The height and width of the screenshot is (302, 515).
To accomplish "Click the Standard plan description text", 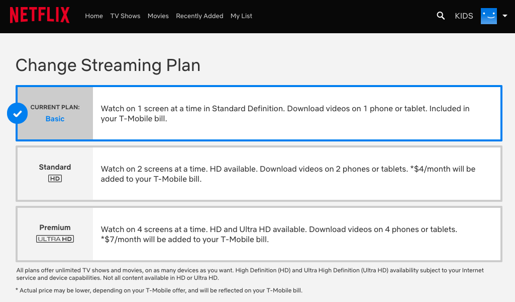I will [x=288, y=174].
